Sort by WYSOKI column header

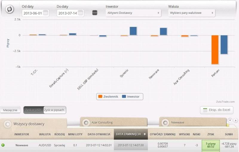click(x=184, y=134)
